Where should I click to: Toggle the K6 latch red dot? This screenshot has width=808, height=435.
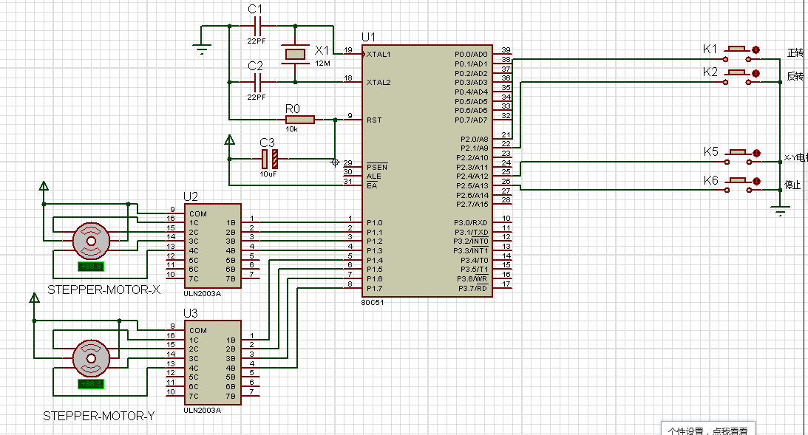[756, 181]
